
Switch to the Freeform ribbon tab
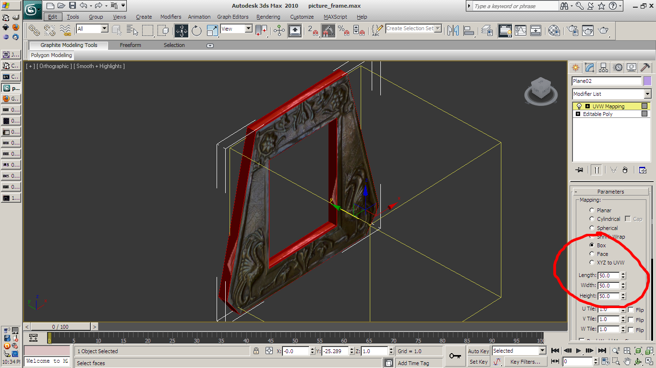(130, 45)
